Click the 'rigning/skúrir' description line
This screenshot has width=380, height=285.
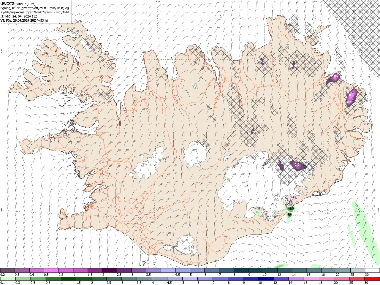(35, 8)
